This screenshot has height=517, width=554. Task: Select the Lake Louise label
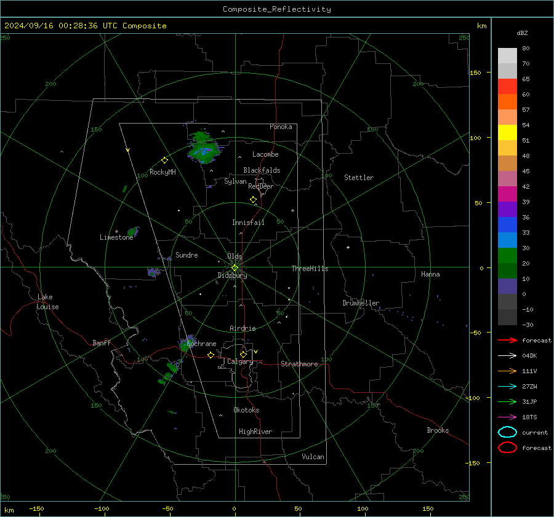pyautogui.click(x=47, y=302)
